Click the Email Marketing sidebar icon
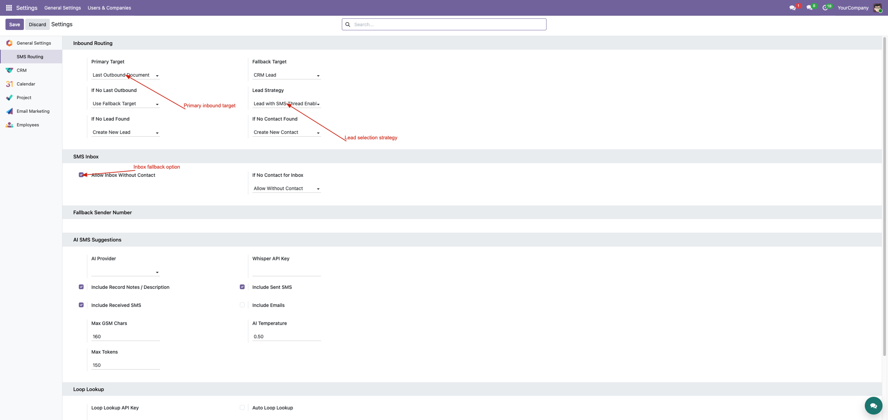 [x=9, y=111]
